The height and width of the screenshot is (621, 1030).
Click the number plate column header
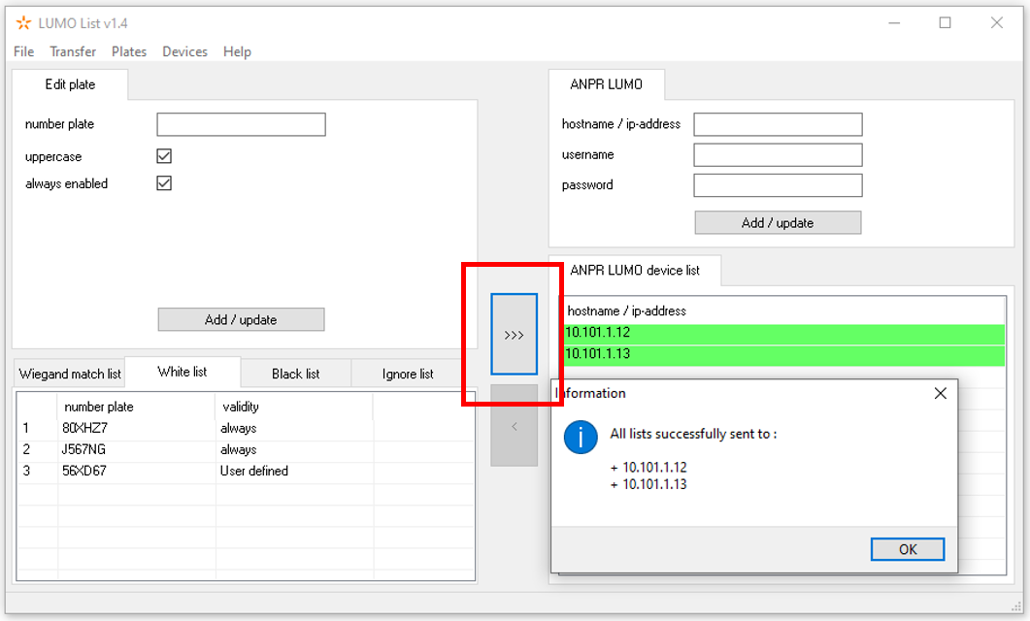point(136,407)
